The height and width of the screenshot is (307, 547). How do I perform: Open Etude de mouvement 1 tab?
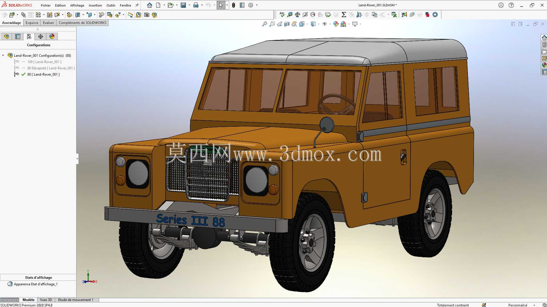click(76, 300)
